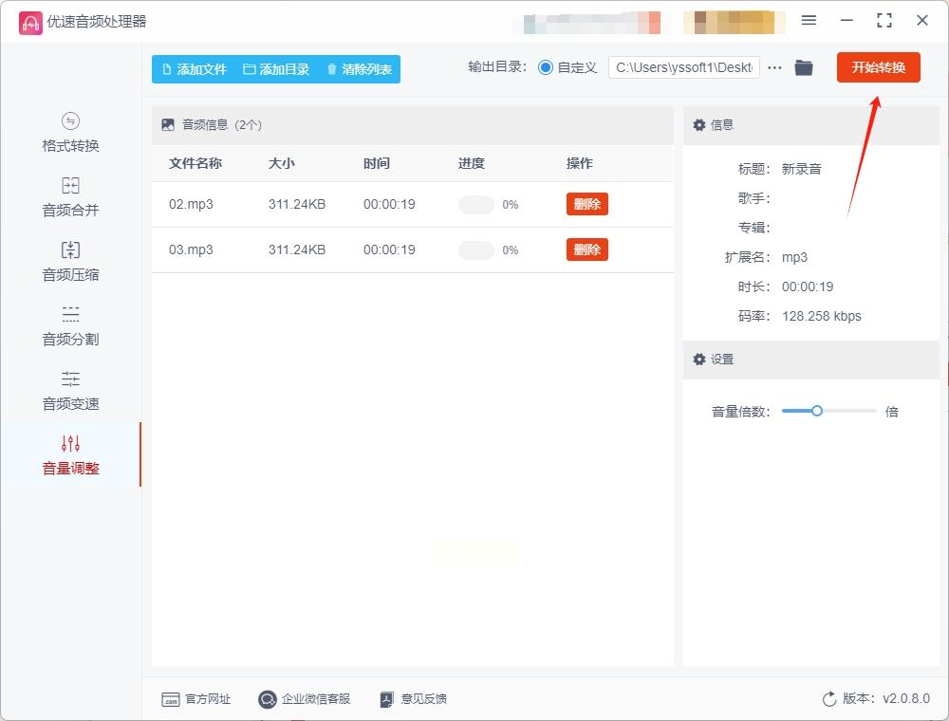Click the 输出目录 label
Image resolution: width=949 pixels, height=721 pixels.
click(x=497, y=67)
